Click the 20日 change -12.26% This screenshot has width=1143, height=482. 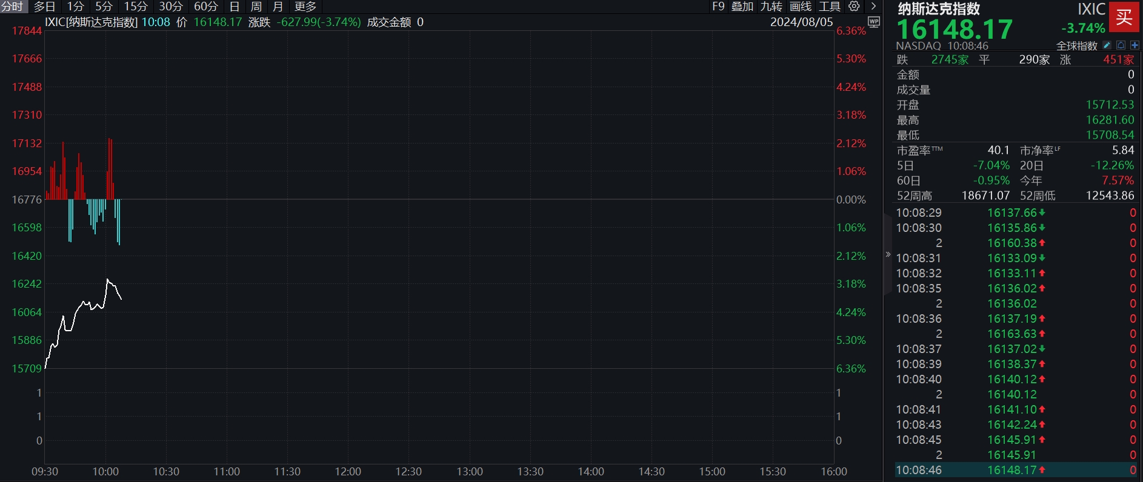(1113, 165)
